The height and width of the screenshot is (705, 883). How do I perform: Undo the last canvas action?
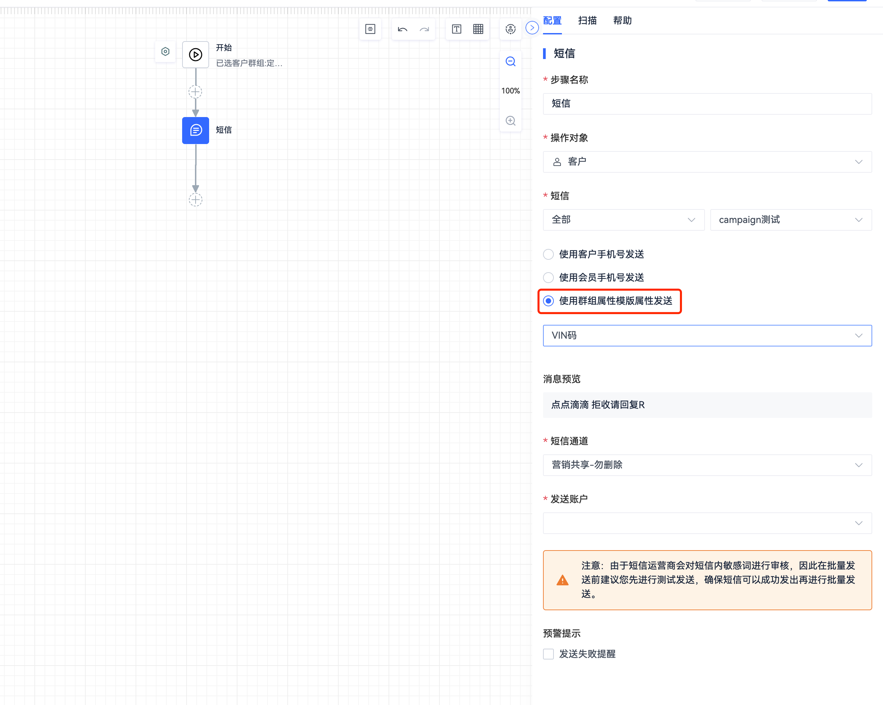[402, 29]
